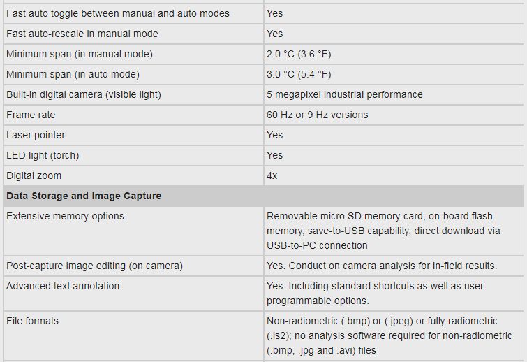Select the "5 megapixel industrial performance" value

click(344, 94)
